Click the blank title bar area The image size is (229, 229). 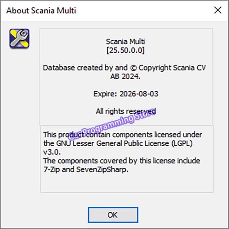pyautogui.click(x=143, y=11)
